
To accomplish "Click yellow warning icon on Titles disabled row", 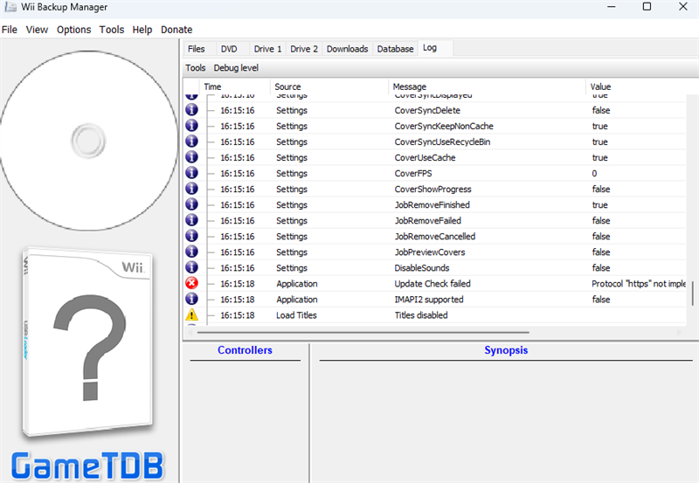I will pos(191,314).
